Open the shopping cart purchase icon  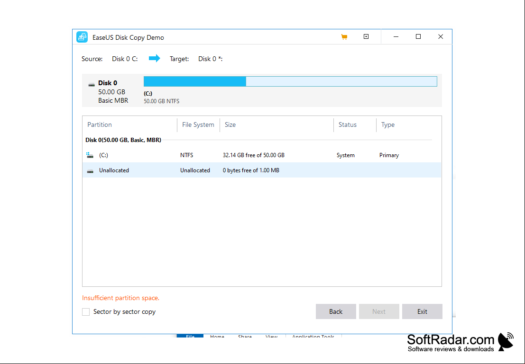(x=344, y=37)
